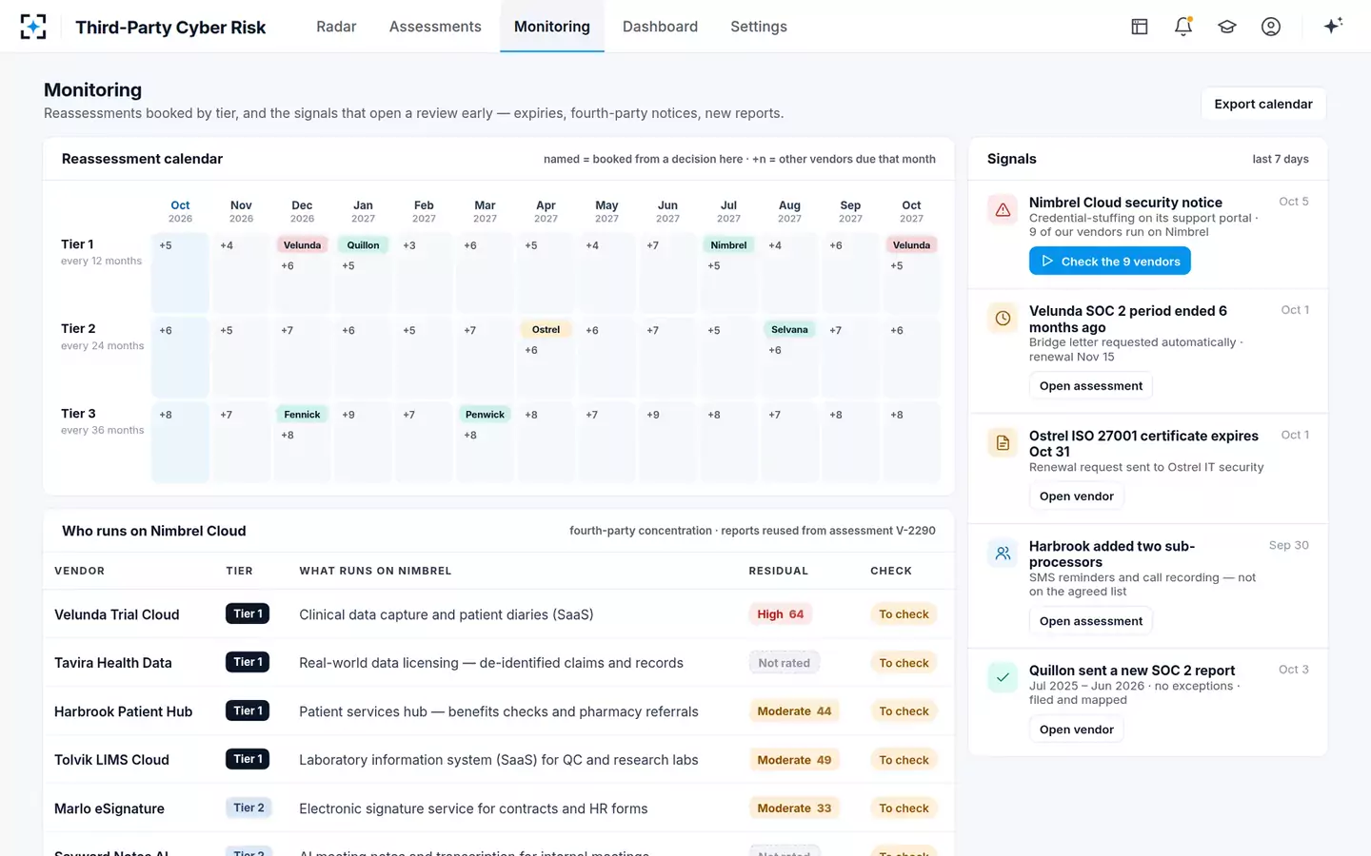Viewport: 1371px width, 856px height.
Task: Click the Tier 3 row label
Action: pyautogui.click(x=78, y=414)
